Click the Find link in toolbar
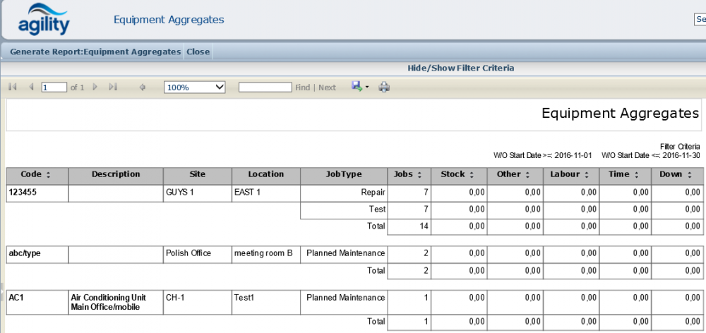 pyautogui.click(x=302, y=87)
